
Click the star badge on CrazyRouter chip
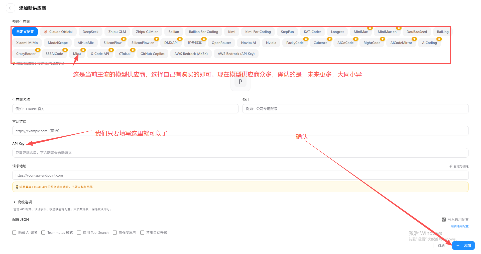[38, 50]
